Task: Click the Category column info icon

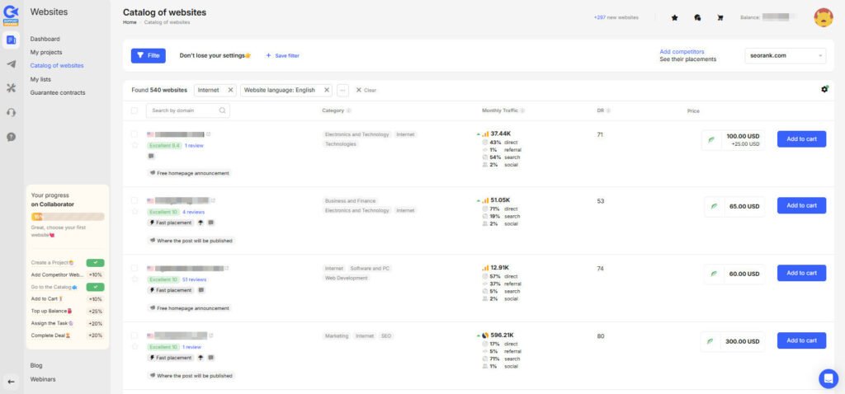Action: (349, 110)
